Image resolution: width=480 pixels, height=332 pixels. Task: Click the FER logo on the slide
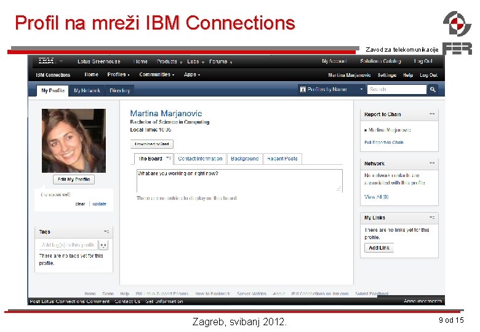pyautogui.click(x=457, y=33)
